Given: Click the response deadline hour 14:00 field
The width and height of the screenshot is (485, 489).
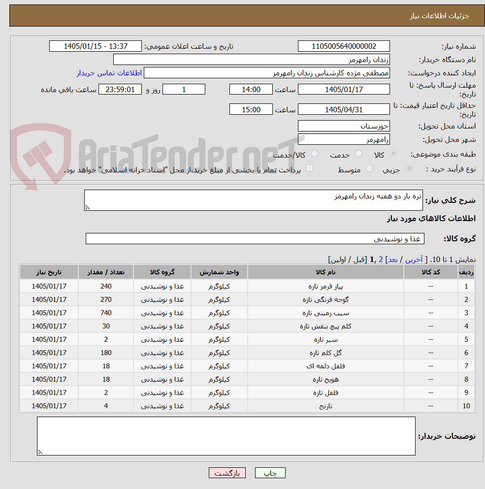Looking at the screenshot, I should point(251,90).
